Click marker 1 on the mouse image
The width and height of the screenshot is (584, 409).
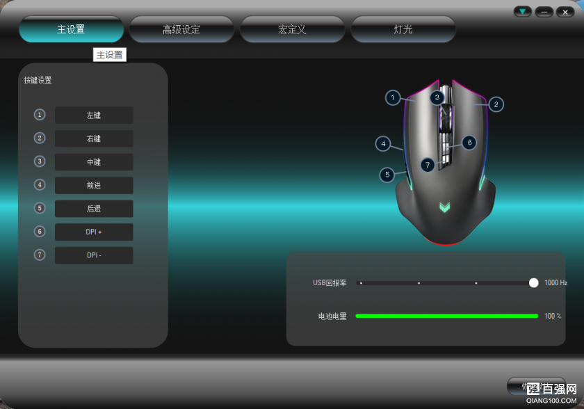tap(394, 98)
